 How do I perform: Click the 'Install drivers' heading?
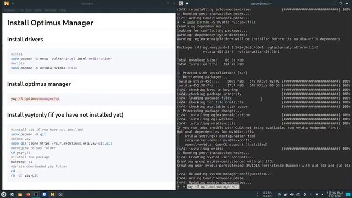pyautogui.click(x=25, y=39)
